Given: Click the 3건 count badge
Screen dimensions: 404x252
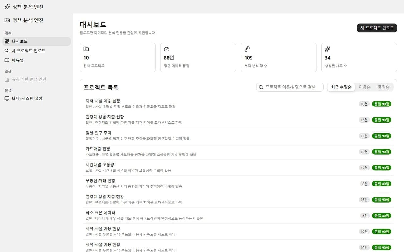Looking at the screenshot, I should point(365,215).
